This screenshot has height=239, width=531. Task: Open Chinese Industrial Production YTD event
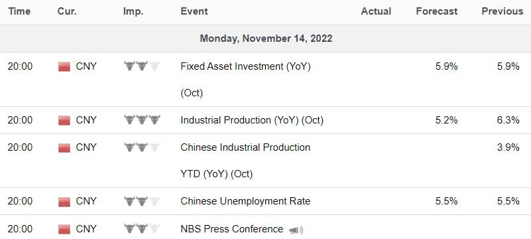tap(245, 161)
